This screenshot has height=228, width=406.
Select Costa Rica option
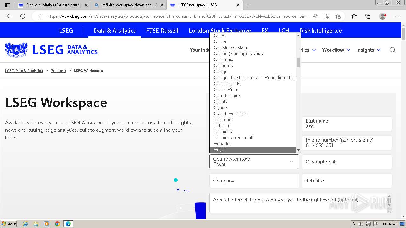point(225,90)
